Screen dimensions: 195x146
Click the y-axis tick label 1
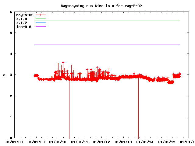pyautogui.click(x=11, y=117)
